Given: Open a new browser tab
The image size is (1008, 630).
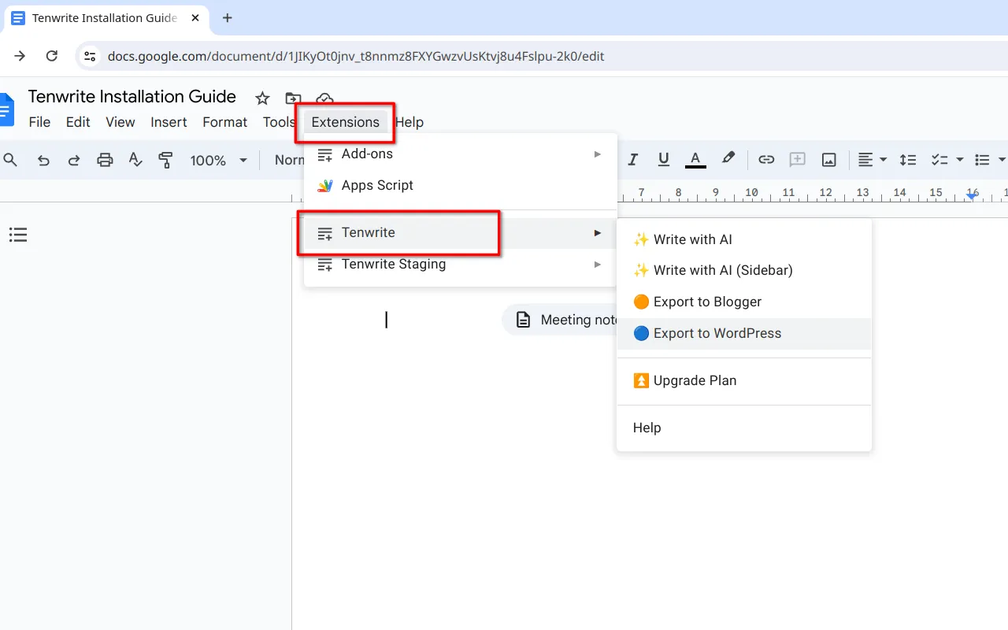Looking at the screenshot, I should point(228,18).
